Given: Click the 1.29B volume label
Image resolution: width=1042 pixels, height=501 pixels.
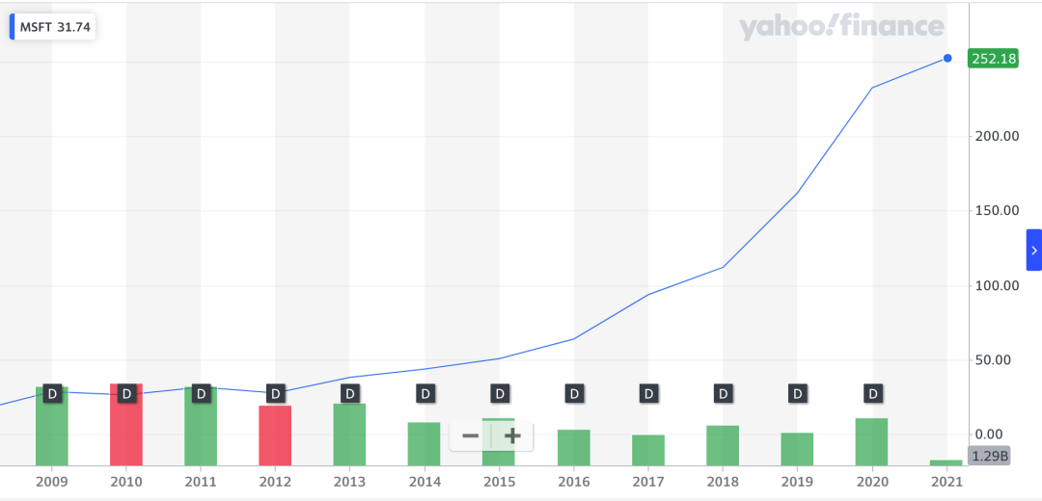Looking at the screenshot, I should pyautogui.click(x=991, y=456).
